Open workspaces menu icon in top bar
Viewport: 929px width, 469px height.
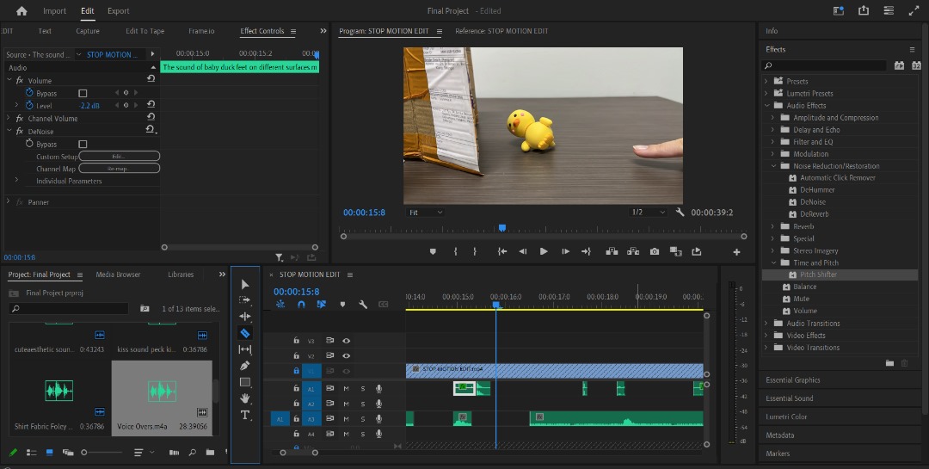pos(889,10)
